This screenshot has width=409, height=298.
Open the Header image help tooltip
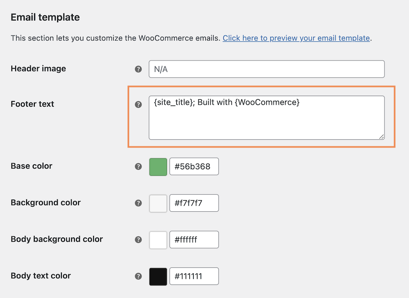(x=138, y=69)
